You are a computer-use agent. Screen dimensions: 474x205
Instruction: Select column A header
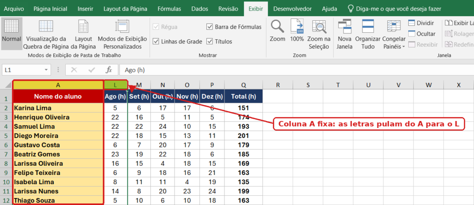58,85
